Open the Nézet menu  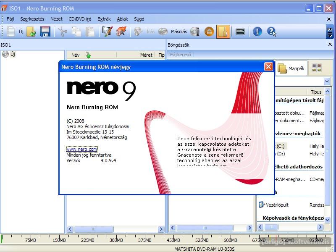[56, 19]
